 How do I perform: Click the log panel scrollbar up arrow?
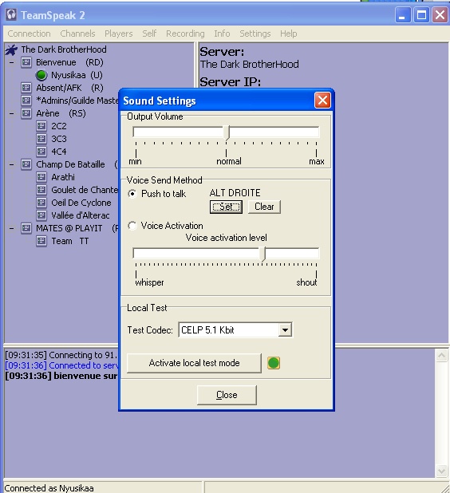(x=442, y=356)
